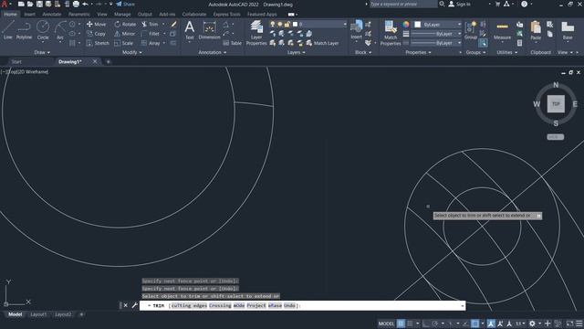Click the Share button
The image size is (584, 329).
click(x=126, y=4)
